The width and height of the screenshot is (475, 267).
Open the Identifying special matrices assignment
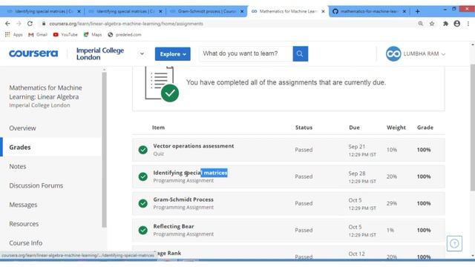coord(190,173)
